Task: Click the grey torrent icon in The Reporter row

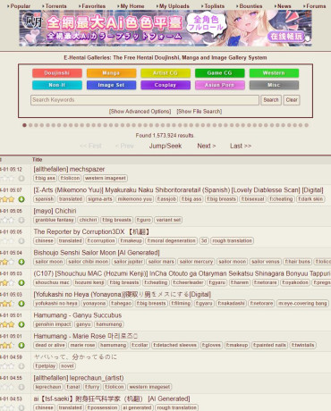Action: point(21,241)
